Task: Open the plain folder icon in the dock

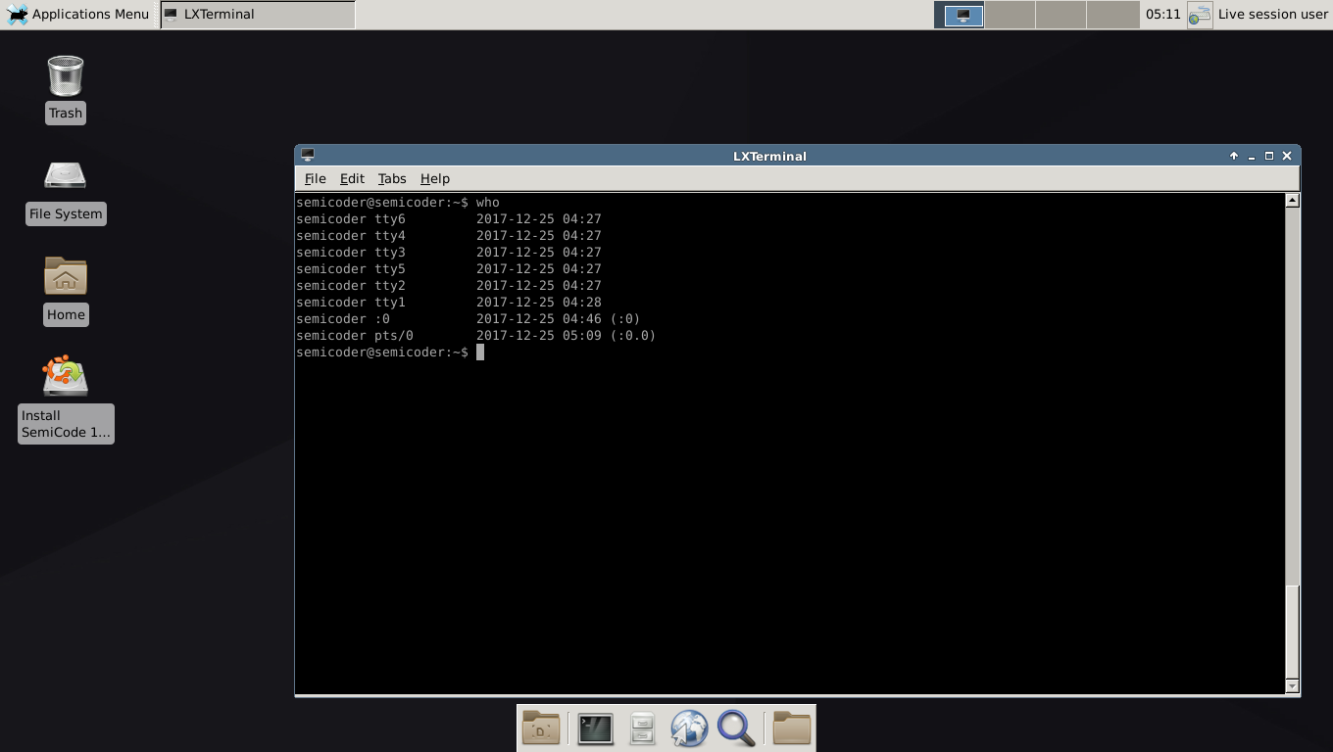Action: tap(791, 728)
